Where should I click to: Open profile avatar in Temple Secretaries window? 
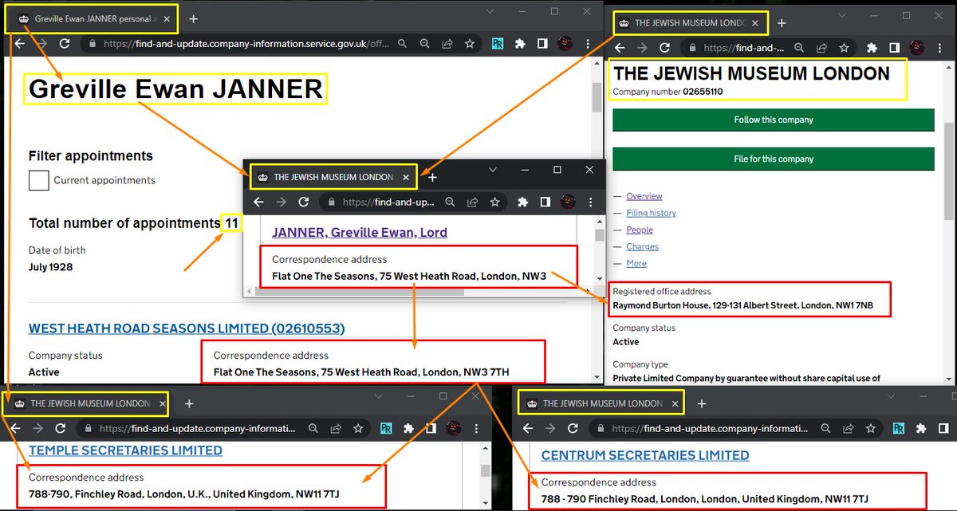click(453, 429)
